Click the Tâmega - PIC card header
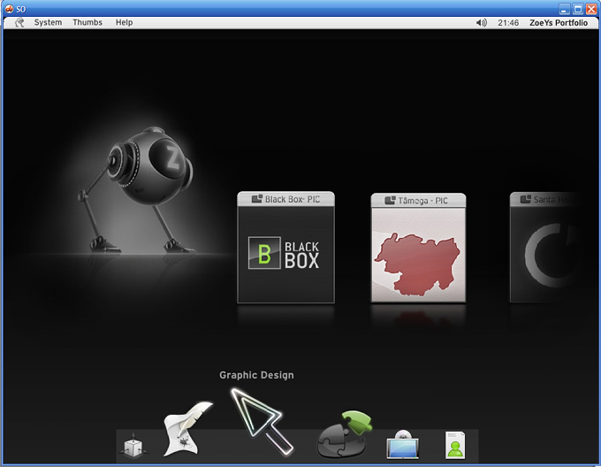 (419, 201)
